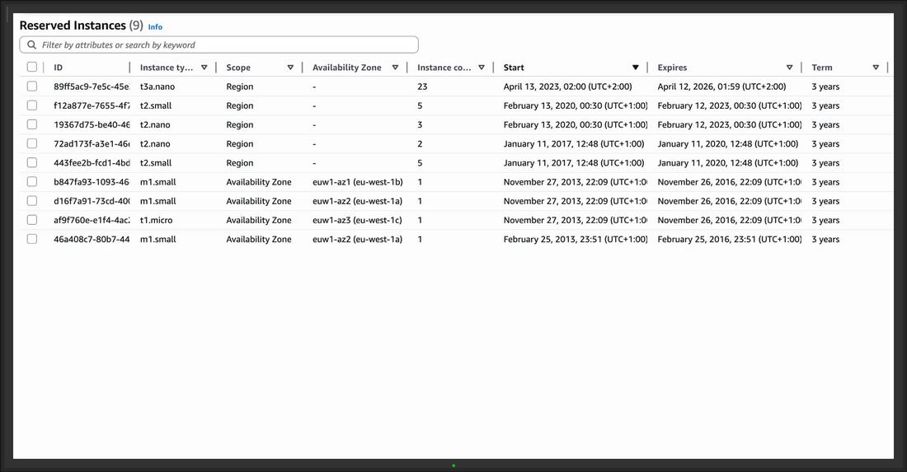Select checkbox for row f12a877e-7655-4f7
This screenshot has height=472, width=907.
32,105
